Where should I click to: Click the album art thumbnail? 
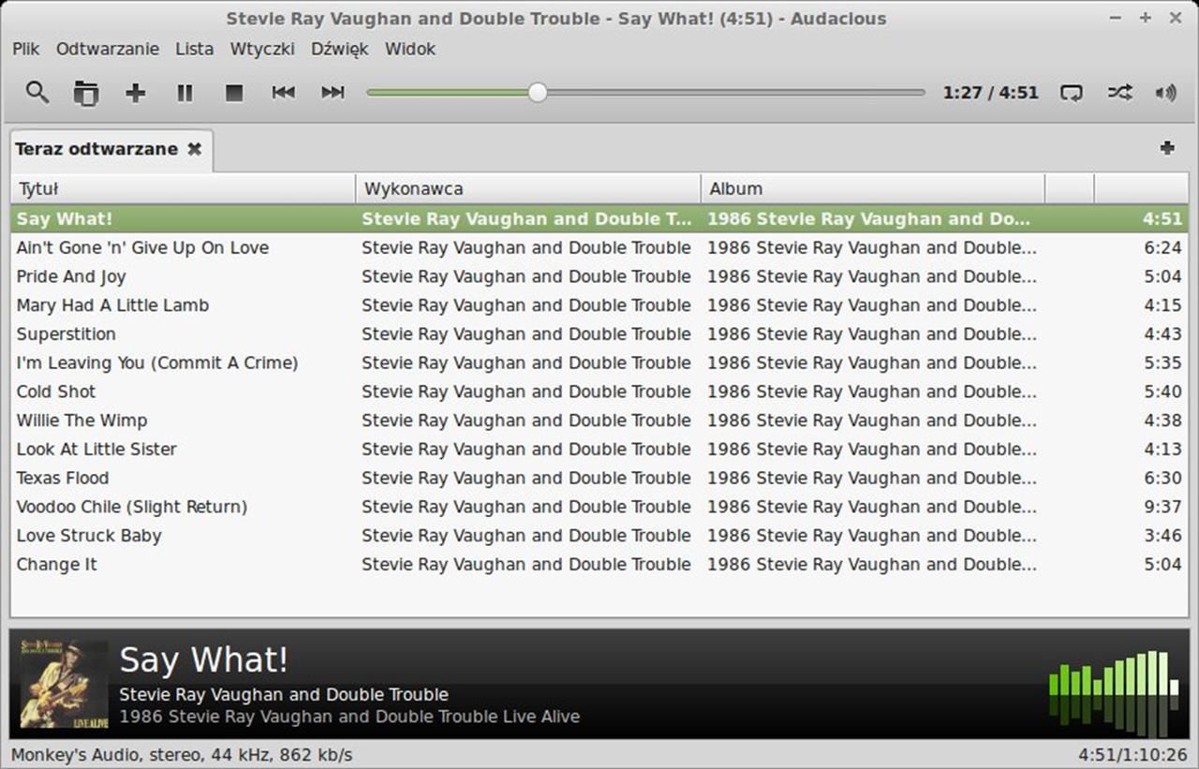pos(64,684)
